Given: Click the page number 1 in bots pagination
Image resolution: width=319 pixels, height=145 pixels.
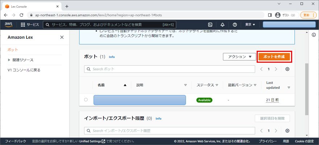Looking at the screenshot, I should (x=269, y=69).
